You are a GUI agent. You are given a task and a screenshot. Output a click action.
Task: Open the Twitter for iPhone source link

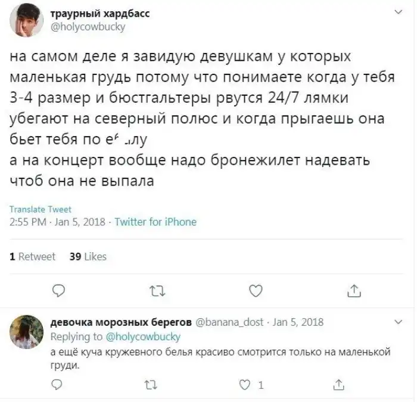[x=155, y=222]
